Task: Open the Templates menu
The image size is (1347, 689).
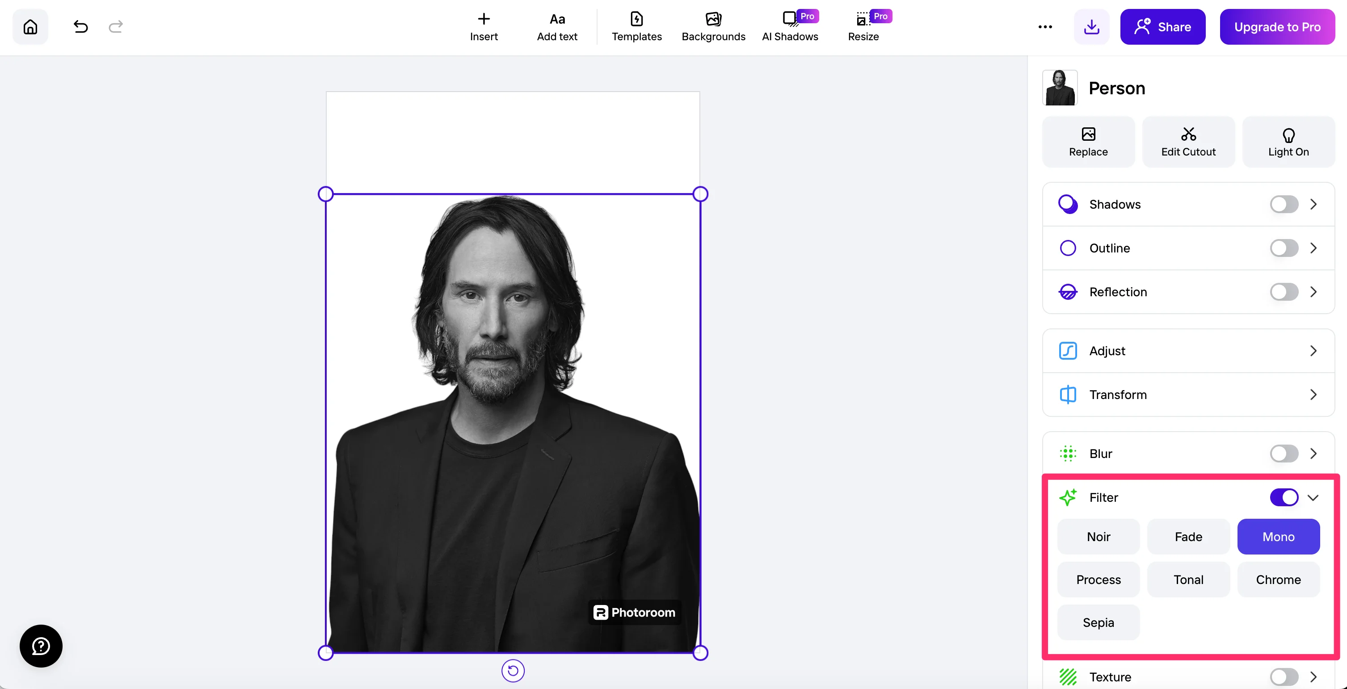Action: [636, 27]
